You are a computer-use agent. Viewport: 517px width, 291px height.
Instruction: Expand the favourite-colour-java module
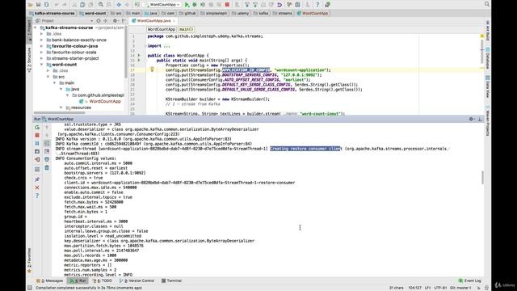[x=42, y=46]
